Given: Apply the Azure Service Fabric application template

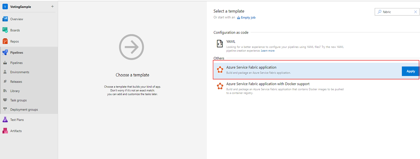Looking at the screenshot, I should click(x=410, y=71).
